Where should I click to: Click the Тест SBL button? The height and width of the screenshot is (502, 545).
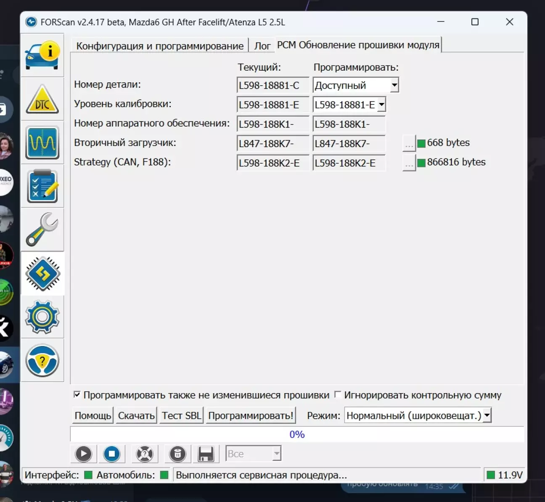click(182, 415)
